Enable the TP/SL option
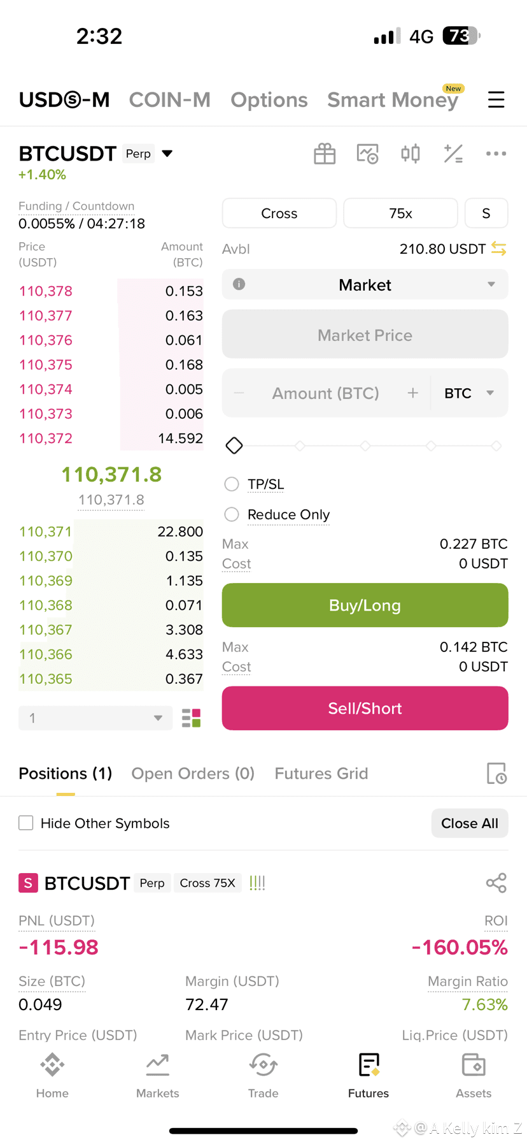527x1144 pixels. point(232,484)
